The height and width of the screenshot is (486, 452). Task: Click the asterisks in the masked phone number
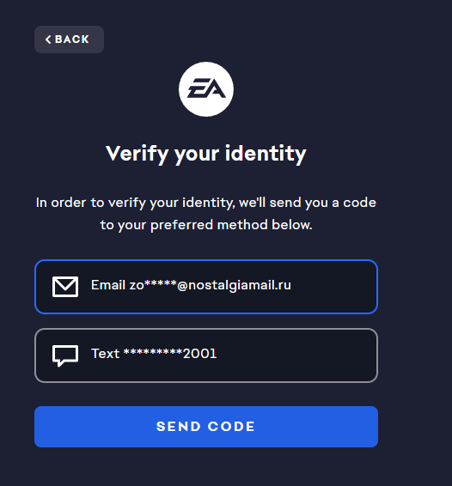pos(153,352)
